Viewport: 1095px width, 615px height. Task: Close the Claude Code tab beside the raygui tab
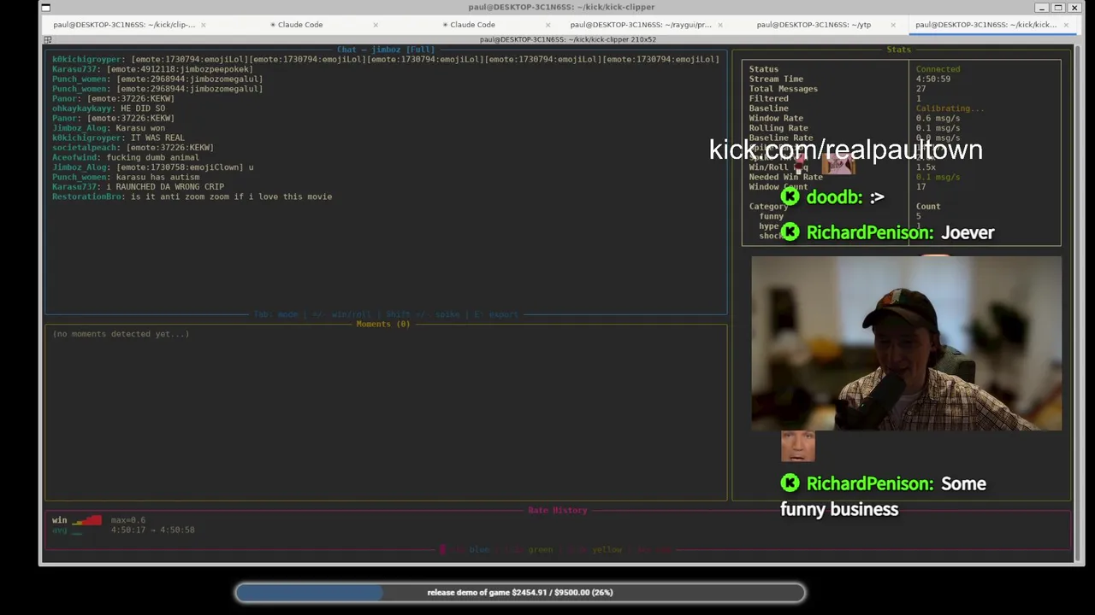click(547, 25)
